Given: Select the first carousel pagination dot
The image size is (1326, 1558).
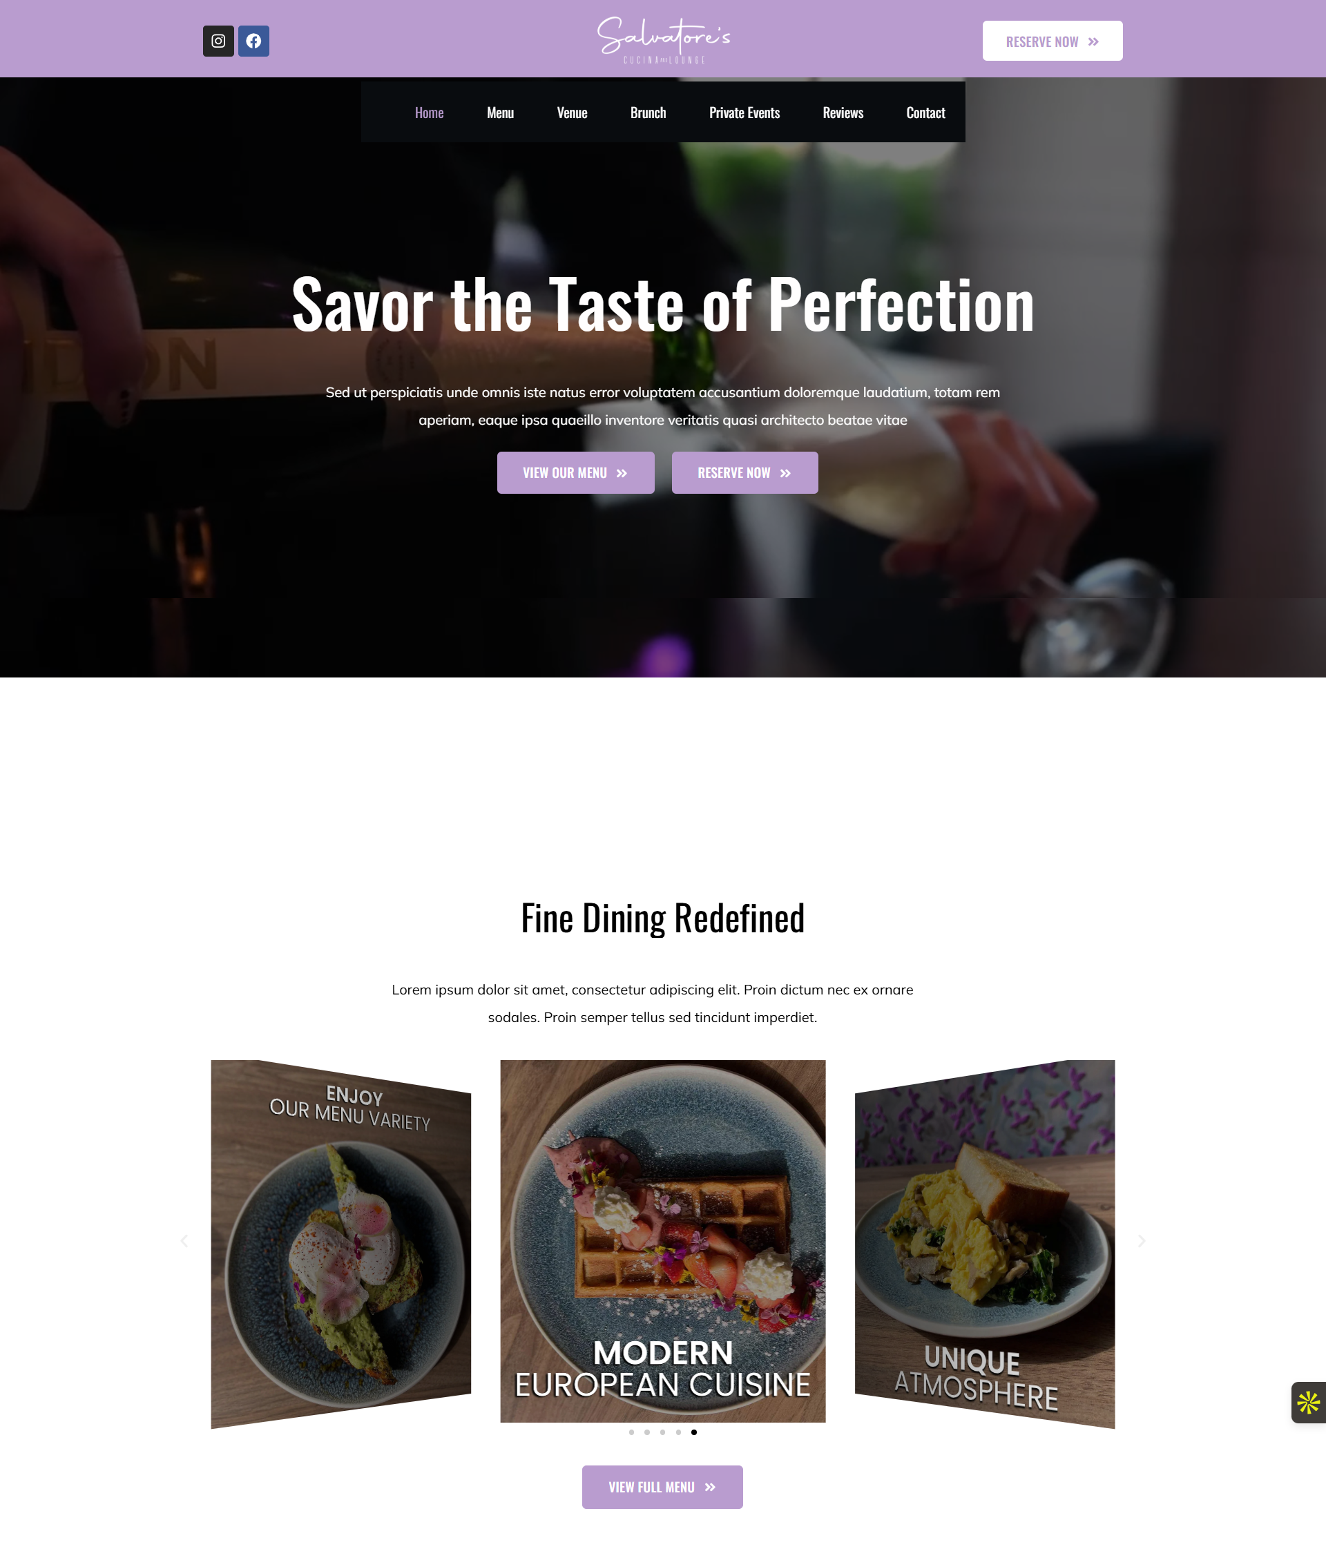Looking at the screenshot, I should click(x=631, y=1432).
